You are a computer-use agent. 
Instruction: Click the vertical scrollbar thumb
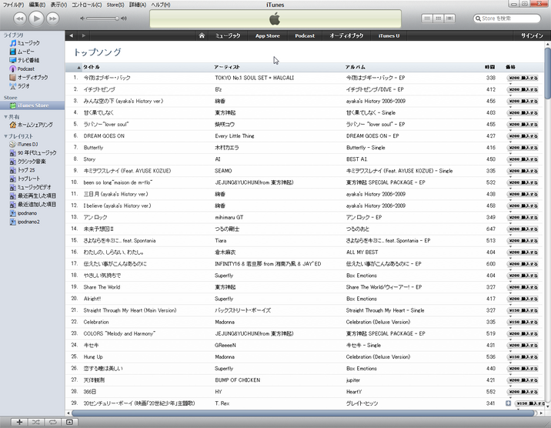(547, 72)
